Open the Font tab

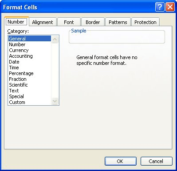pos(69,22)
